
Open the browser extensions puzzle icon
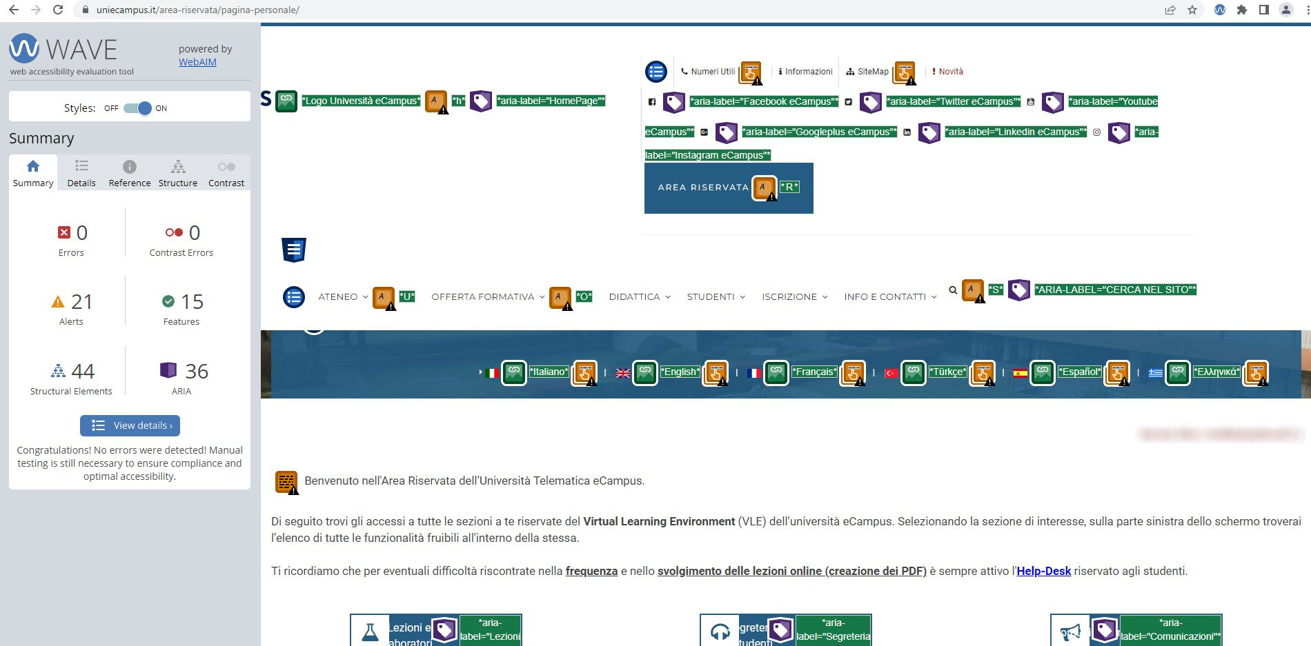click(x=1242, y=10)
